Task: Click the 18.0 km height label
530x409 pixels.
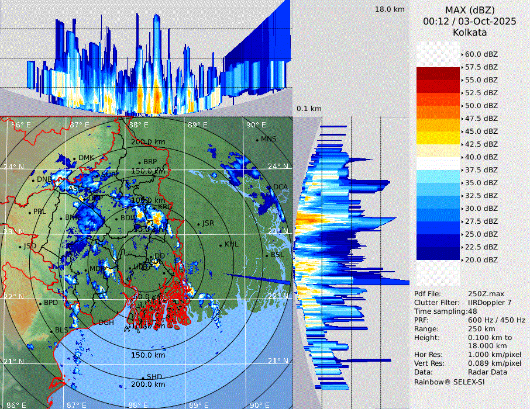Action: point(390,9)
